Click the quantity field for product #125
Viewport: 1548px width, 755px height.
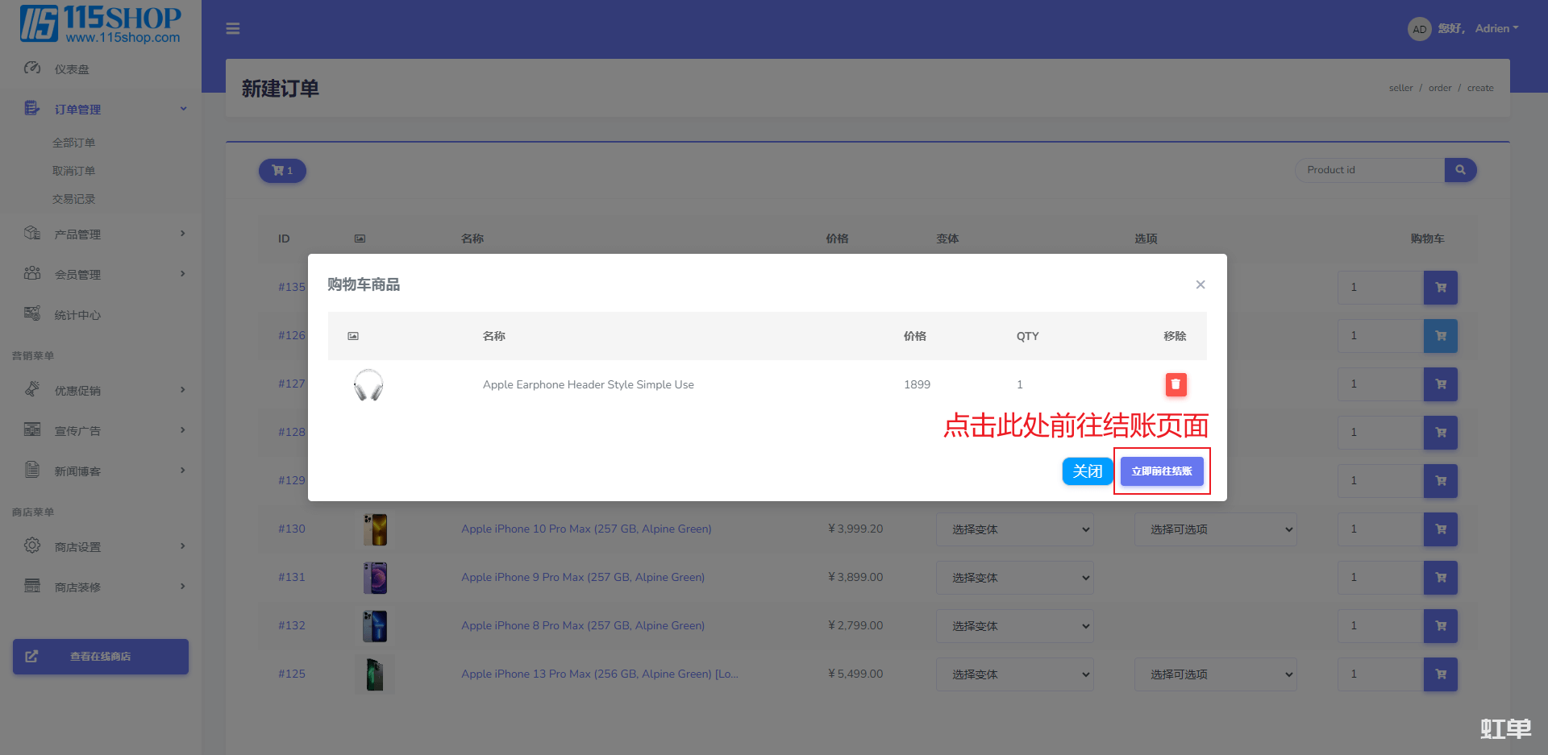coord(1380,674)
